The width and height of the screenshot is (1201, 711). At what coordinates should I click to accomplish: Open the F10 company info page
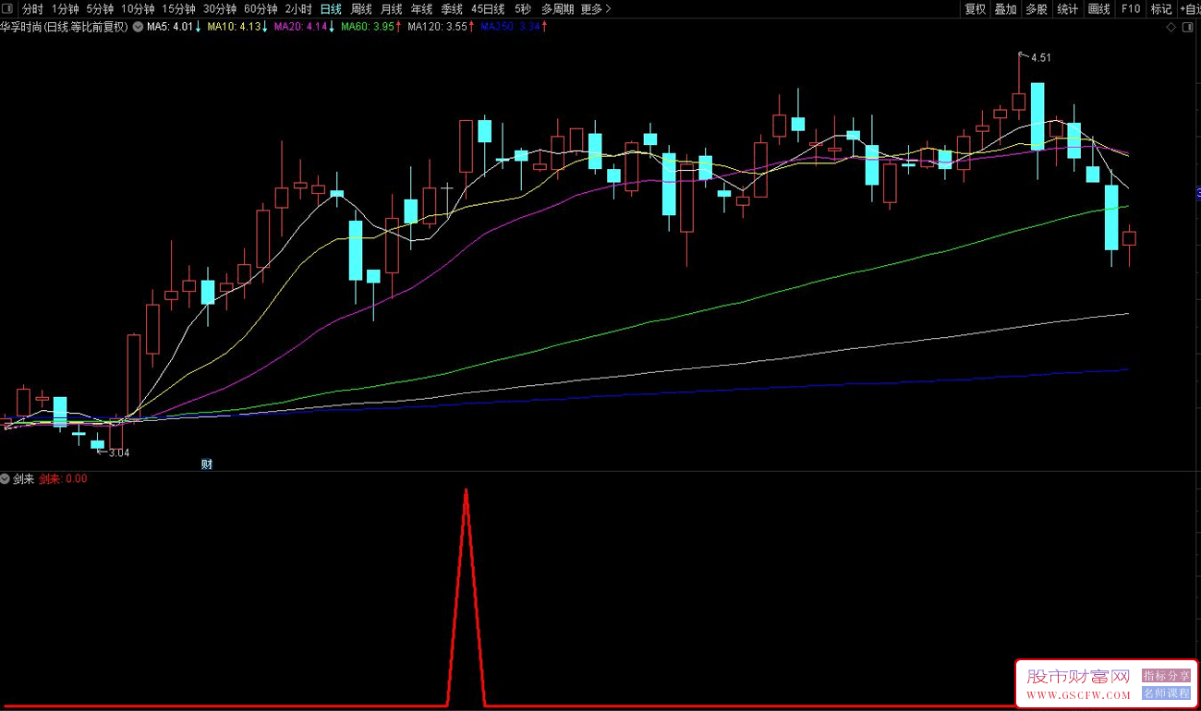(x=1130, y=9)
